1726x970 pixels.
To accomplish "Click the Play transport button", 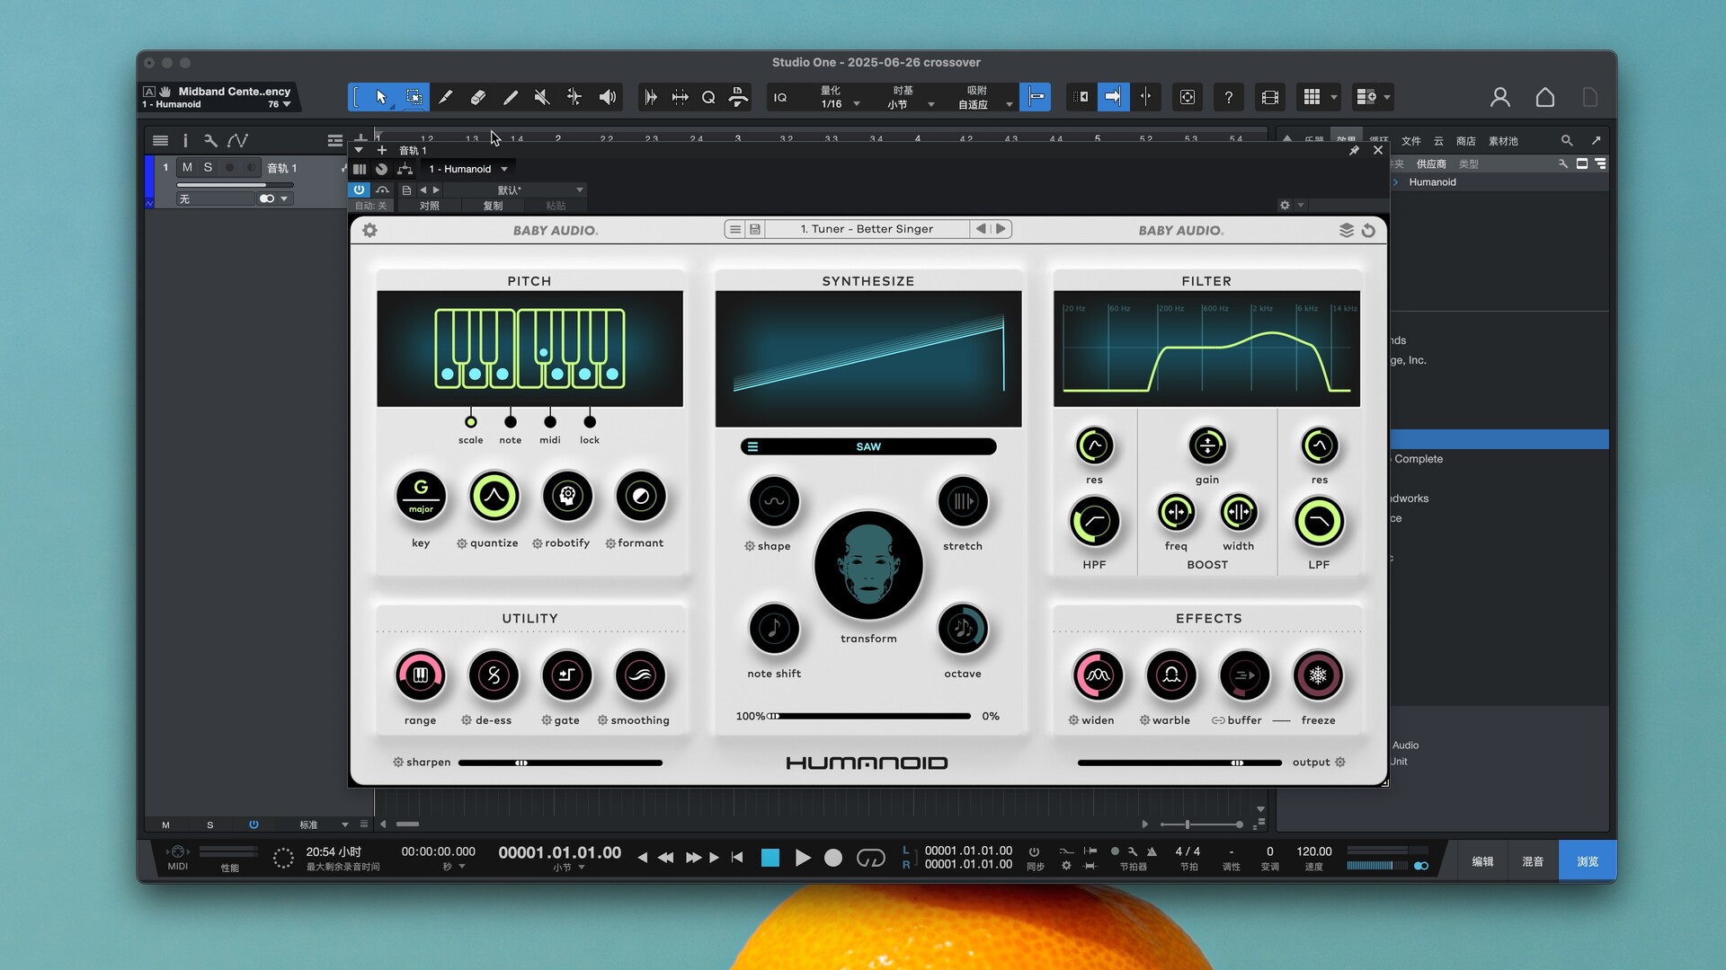I will tap(803, 858).
